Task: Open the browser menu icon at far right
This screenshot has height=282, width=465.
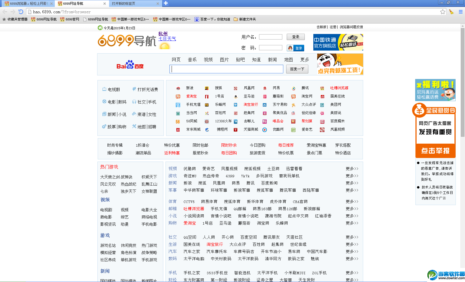Action: click(x=461, y=12)
